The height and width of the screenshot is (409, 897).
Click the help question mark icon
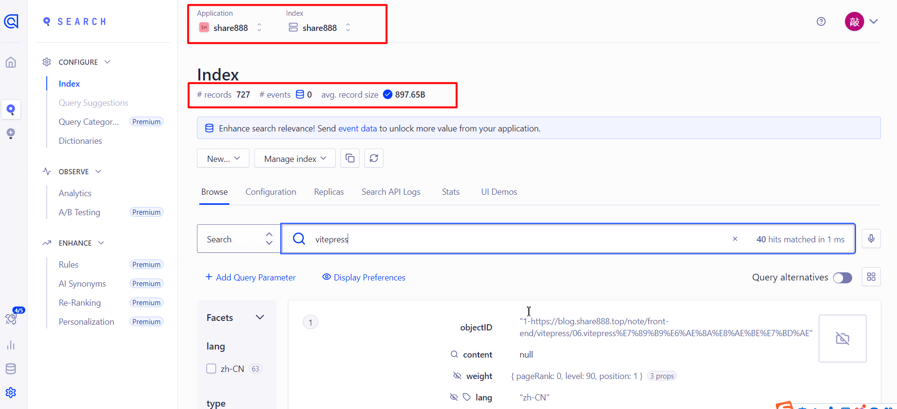click(x=821, y=21)
